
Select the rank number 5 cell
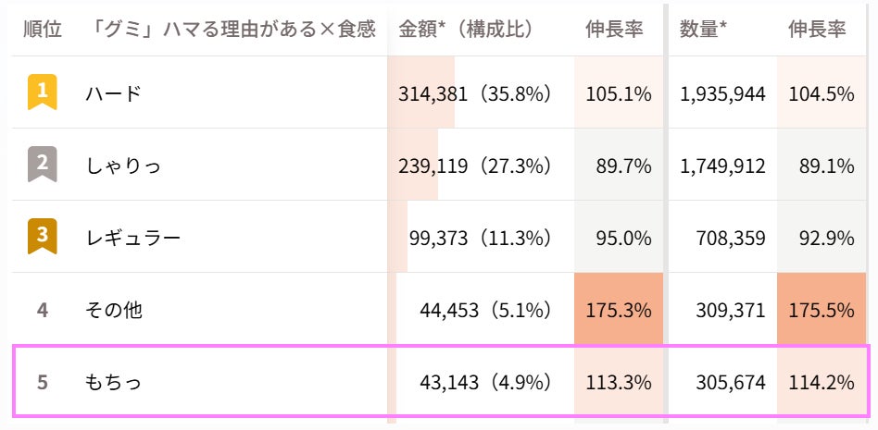coord(43,382)
